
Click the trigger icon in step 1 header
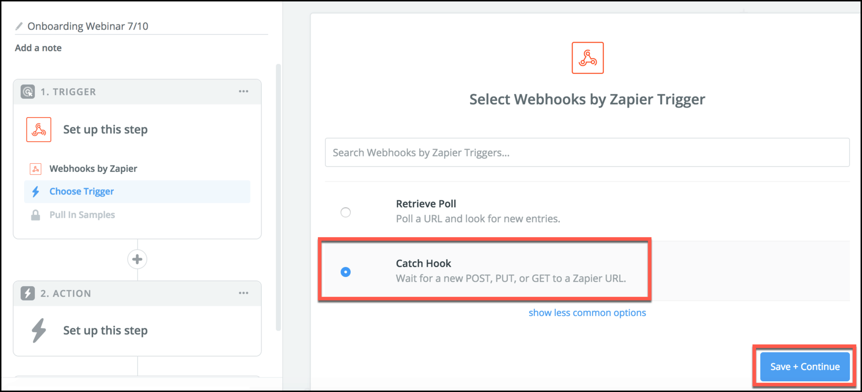tap(28, 92)
